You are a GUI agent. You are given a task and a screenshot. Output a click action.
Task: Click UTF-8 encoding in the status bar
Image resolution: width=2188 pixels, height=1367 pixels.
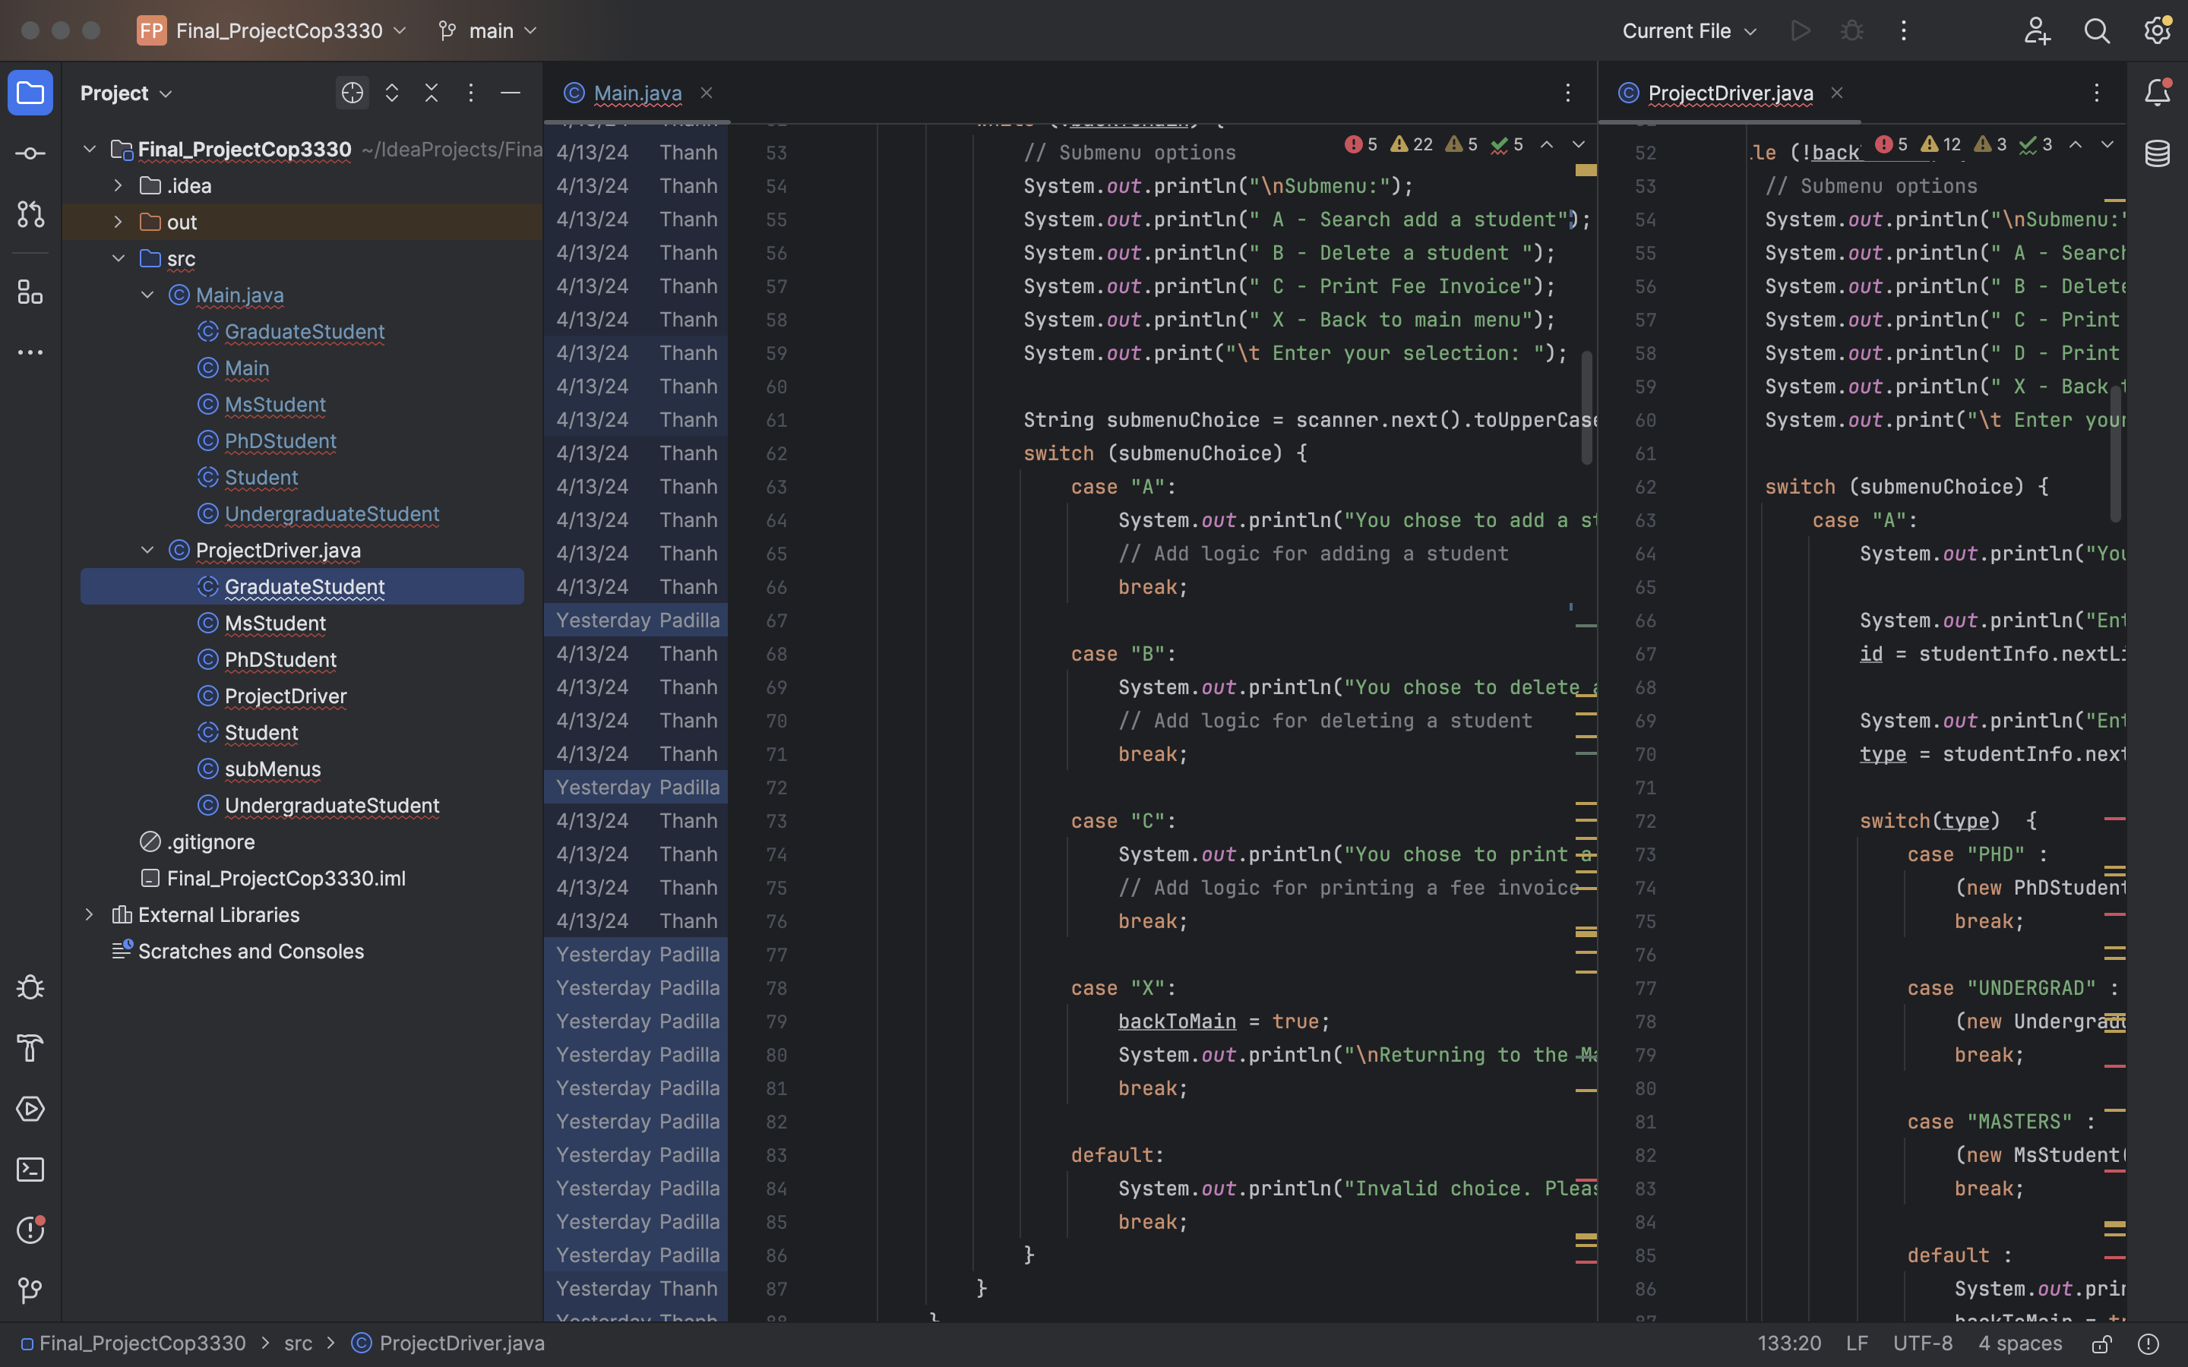(x=1922, y=1343)
